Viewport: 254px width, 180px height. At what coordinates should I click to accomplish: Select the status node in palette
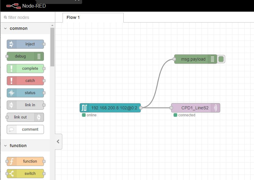(x=26, y=93)
